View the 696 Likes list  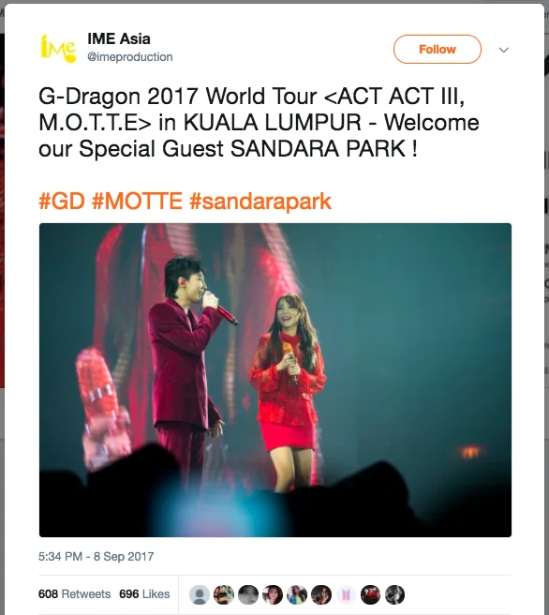[x=144, y=593]
